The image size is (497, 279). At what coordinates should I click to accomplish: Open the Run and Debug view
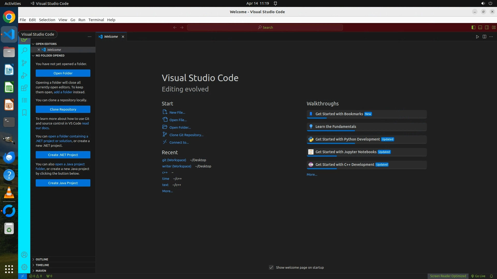[x=24, y=75]
